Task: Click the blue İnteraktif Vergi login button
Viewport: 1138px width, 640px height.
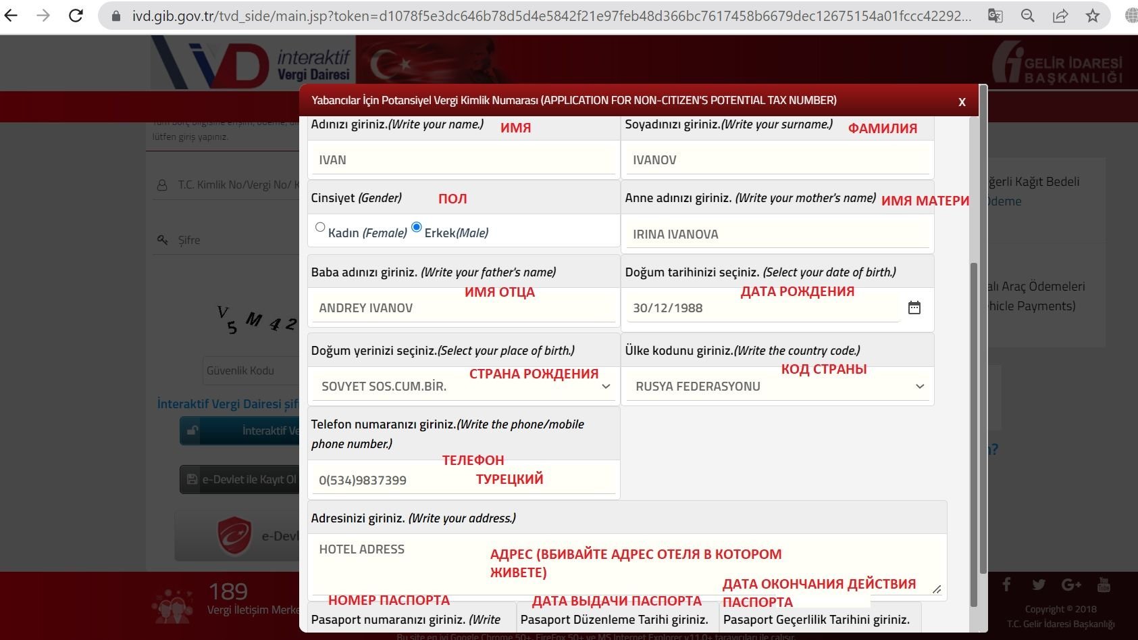Action: point(240,430)
